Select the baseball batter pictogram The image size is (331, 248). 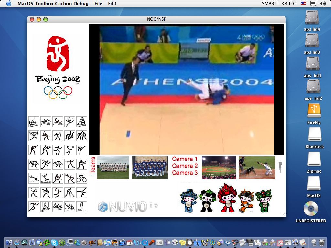coord(46,136)
